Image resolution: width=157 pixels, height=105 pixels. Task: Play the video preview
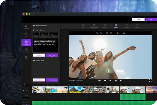(x=110, y=81)
